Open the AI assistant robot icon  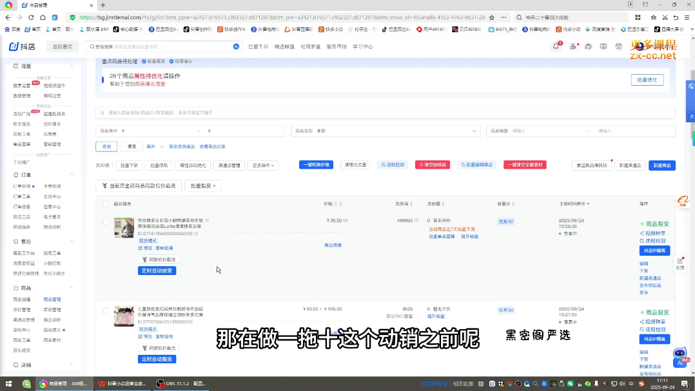[680, 355]
